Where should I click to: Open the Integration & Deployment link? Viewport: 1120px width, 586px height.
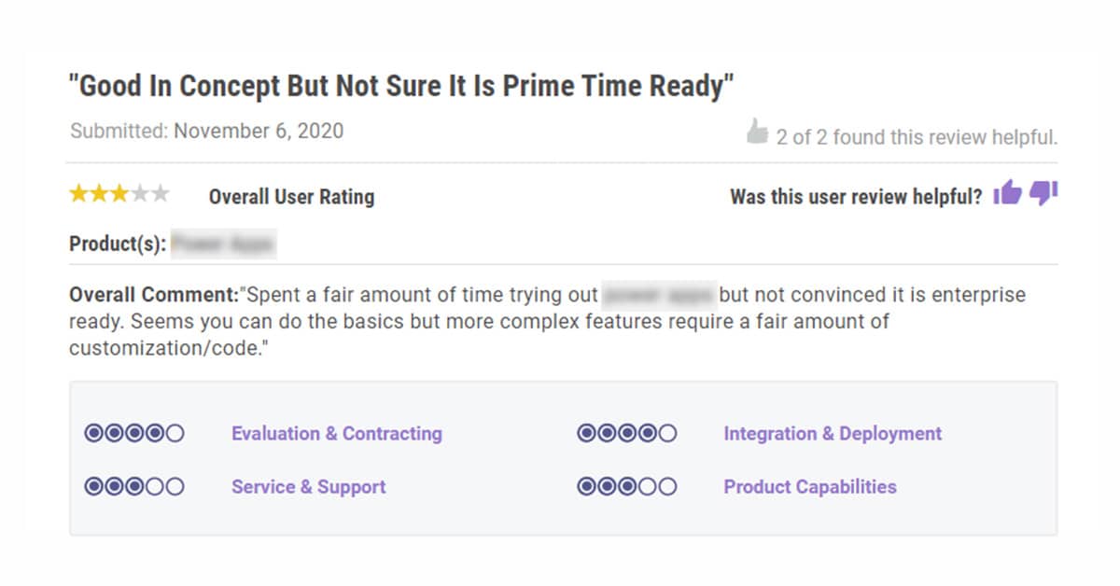(833, 433)
